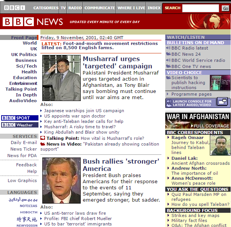Image resolution: width=231 pixels, height=227 pixels.
Task: Click the search text field
Action: coord(201,8)
